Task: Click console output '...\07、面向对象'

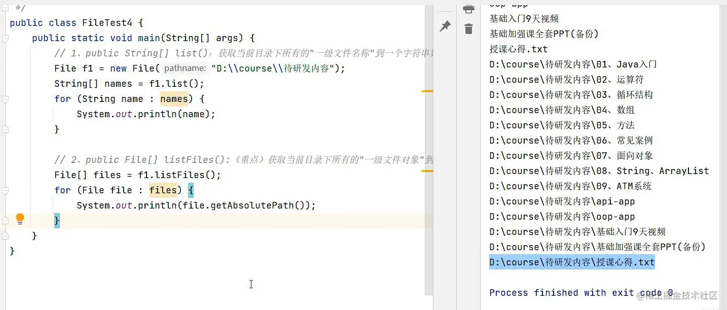Action: [571, 156]
